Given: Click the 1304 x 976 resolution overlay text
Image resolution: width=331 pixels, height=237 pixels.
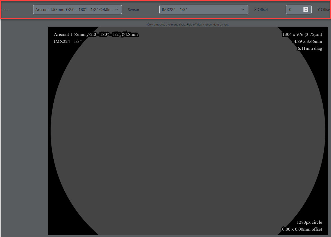Looking at the screenshot, I should point(302,34).
